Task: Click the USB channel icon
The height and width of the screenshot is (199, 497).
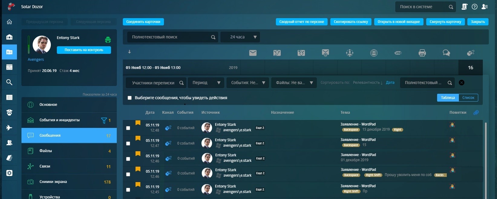Action: click(398, 53)
